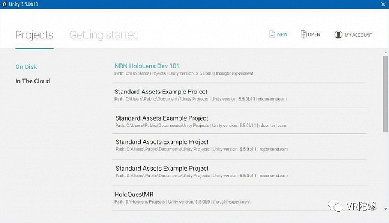The image size is (389, 223).
Task: Open the NRN HoloLens Dev 101 project
Action: click(147, 66)
